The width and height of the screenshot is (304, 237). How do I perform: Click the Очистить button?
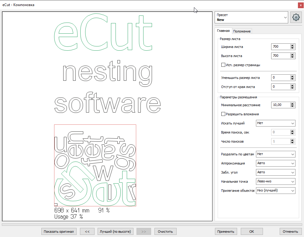(x=165, y=232)
